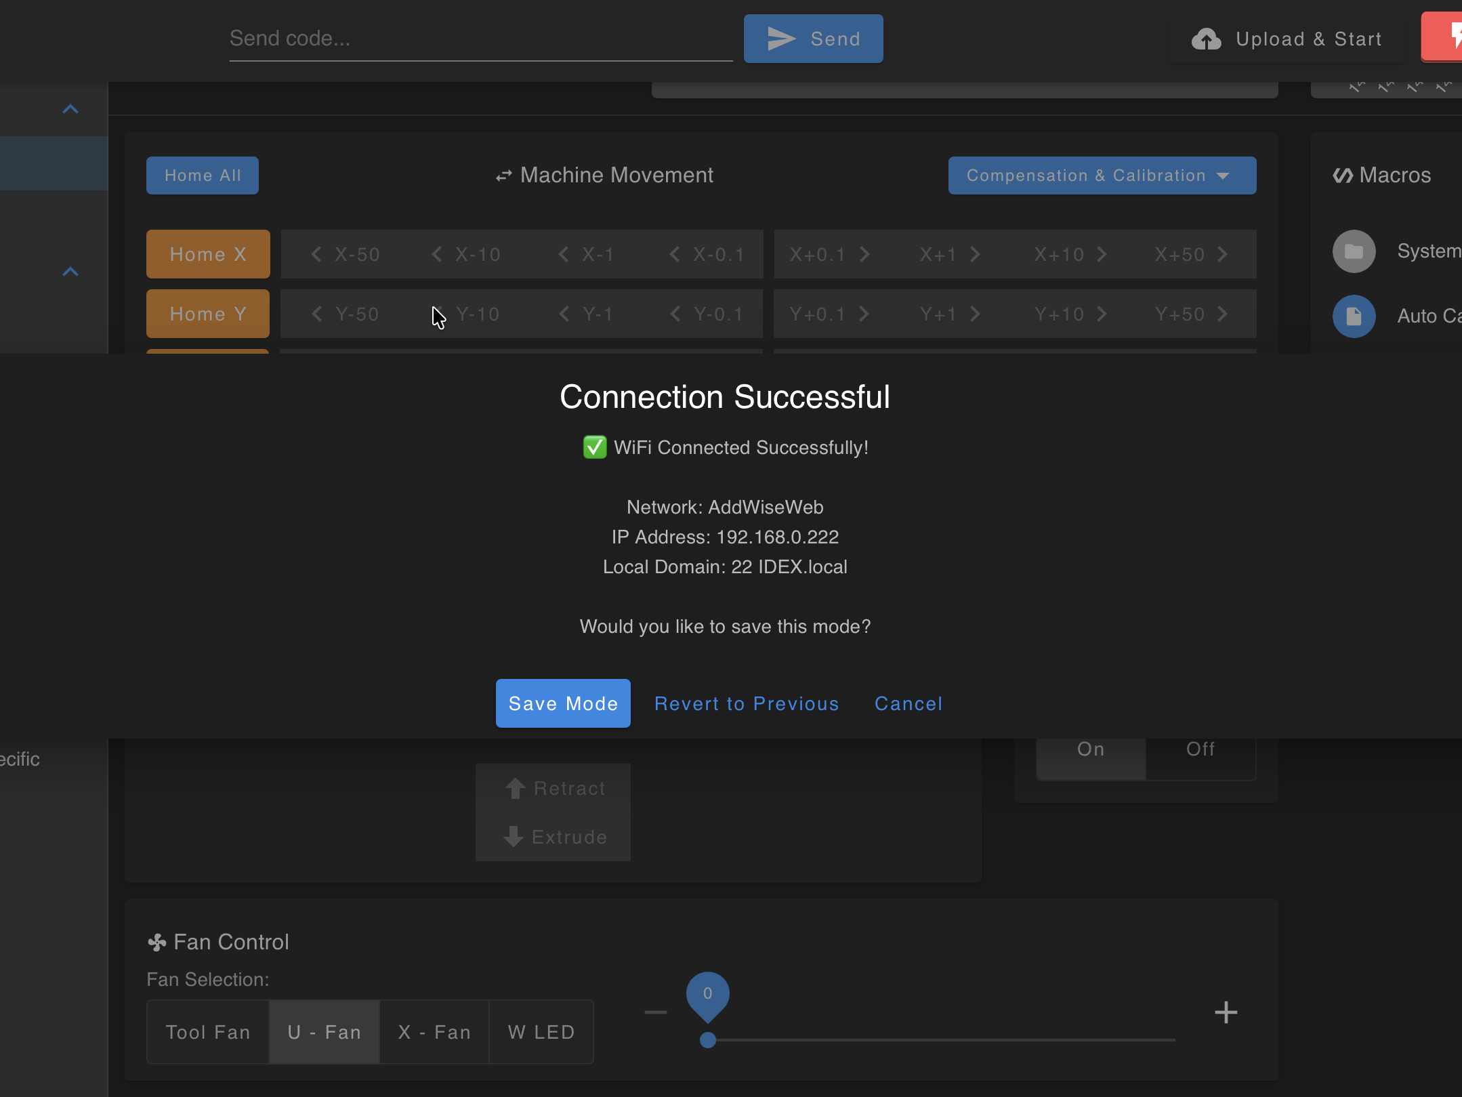Move X axis by -0.1

[707, 254]
